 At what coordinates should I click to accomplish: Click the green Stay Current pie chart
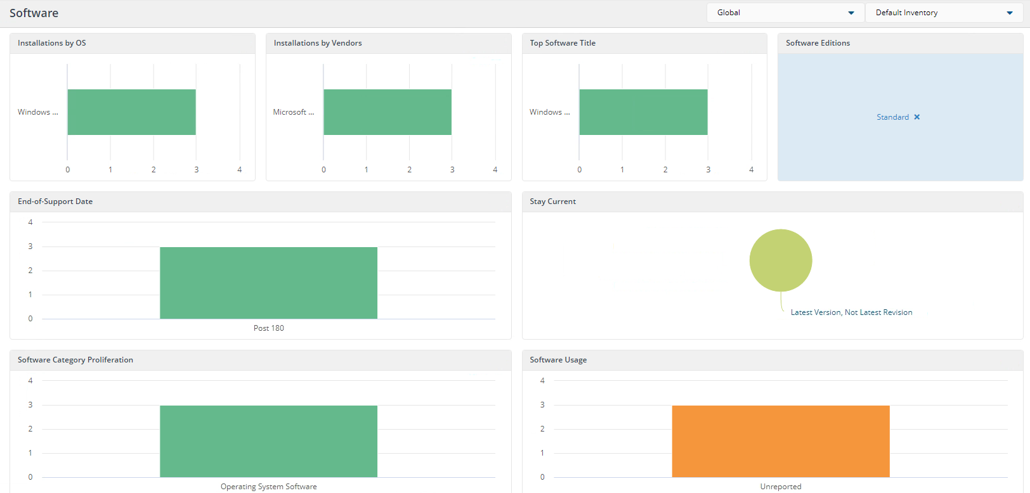pyautogui.click(x=781, y=260)
